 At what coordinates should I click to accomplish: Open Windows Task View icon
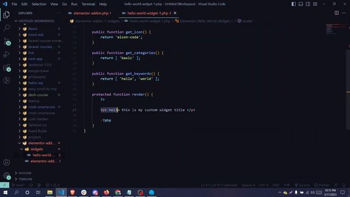38,192
